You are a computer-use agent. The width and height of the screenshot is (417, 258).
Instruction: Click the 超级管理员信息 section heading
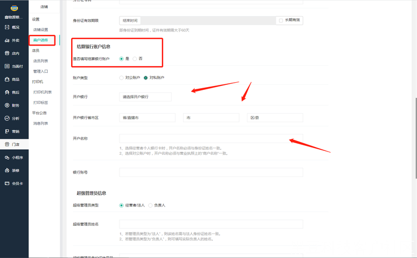pyautogui.click(x=92, y=193)
